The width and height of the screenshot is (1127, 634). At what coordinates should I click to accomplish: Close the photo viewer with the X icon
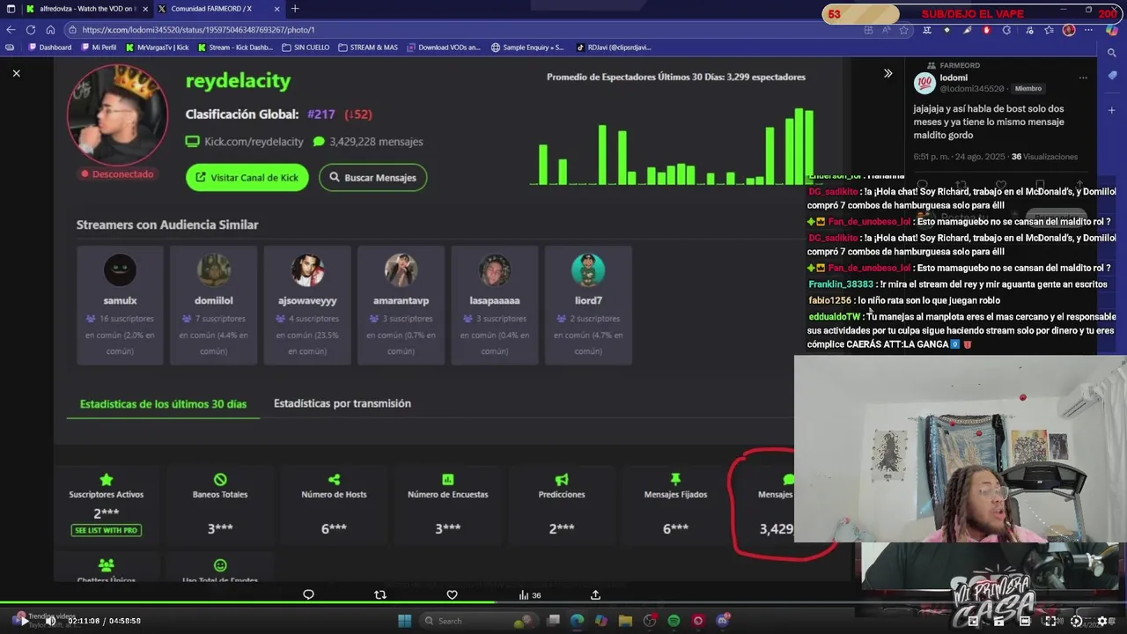point(16,73)
